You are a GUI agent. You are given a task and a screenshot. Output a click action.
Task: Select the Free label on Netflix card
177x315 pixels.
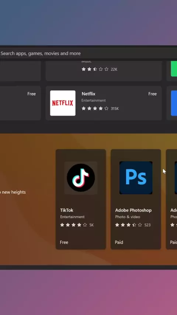coord(153,94)
